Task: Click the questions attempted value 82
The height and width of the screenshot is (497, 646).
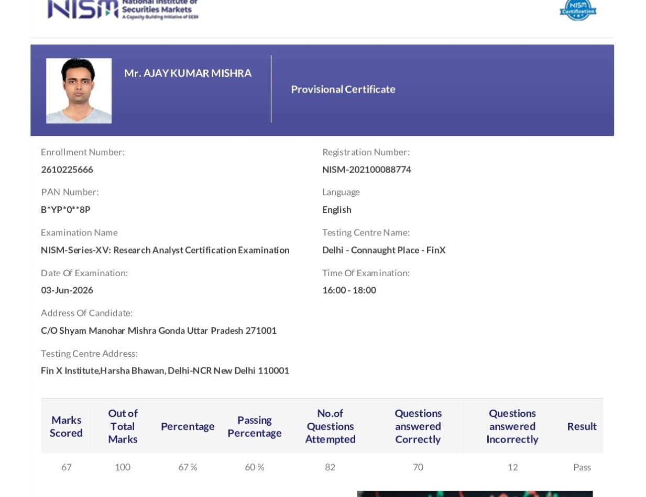Action: point(330,467)
